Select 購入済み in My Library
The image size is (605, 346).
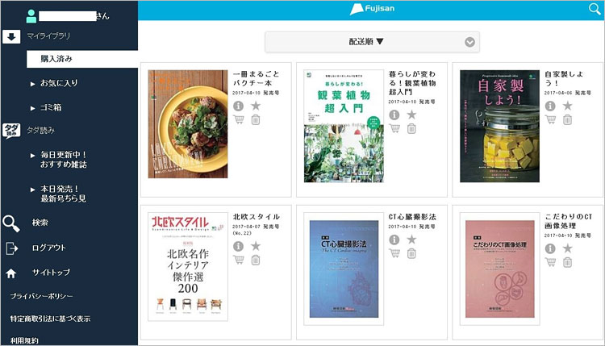coord(82,59)
